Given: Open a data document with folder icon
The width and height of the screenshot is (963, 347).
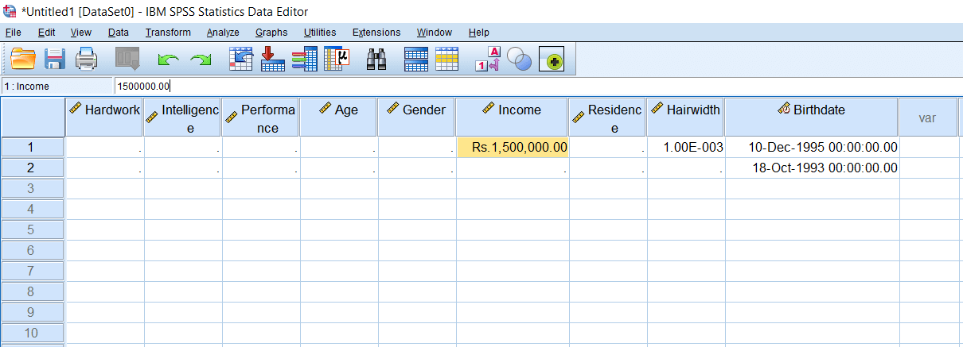Looking at the screenshot, I should point(24,59).
